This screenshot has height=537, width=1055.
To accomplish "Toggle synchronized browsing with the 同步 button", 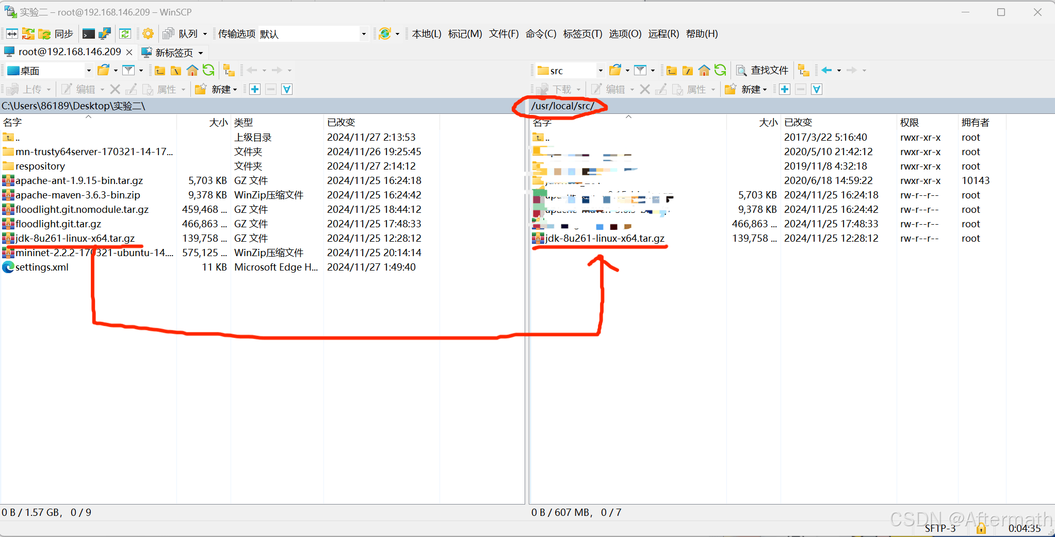I will click(x=56, y=34).
